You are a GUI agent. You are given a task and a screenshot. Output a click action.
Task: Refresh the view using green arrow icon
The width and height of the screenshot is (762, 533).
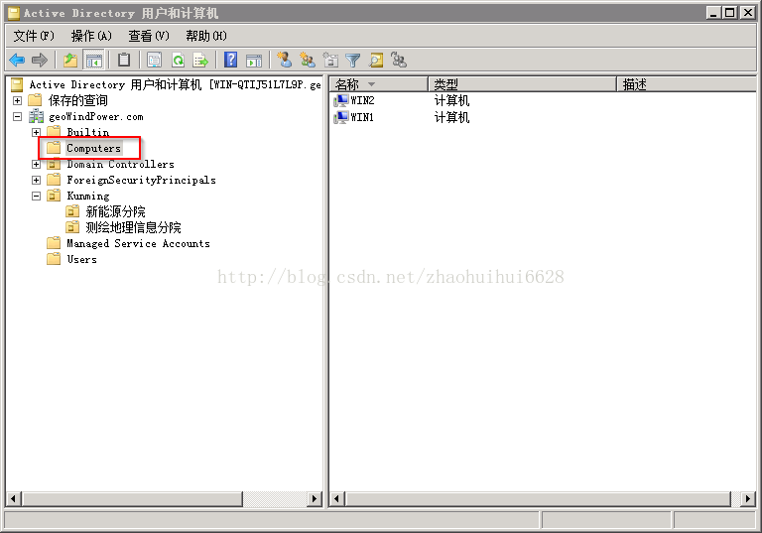pyautogui.click(x=179, y=61)
